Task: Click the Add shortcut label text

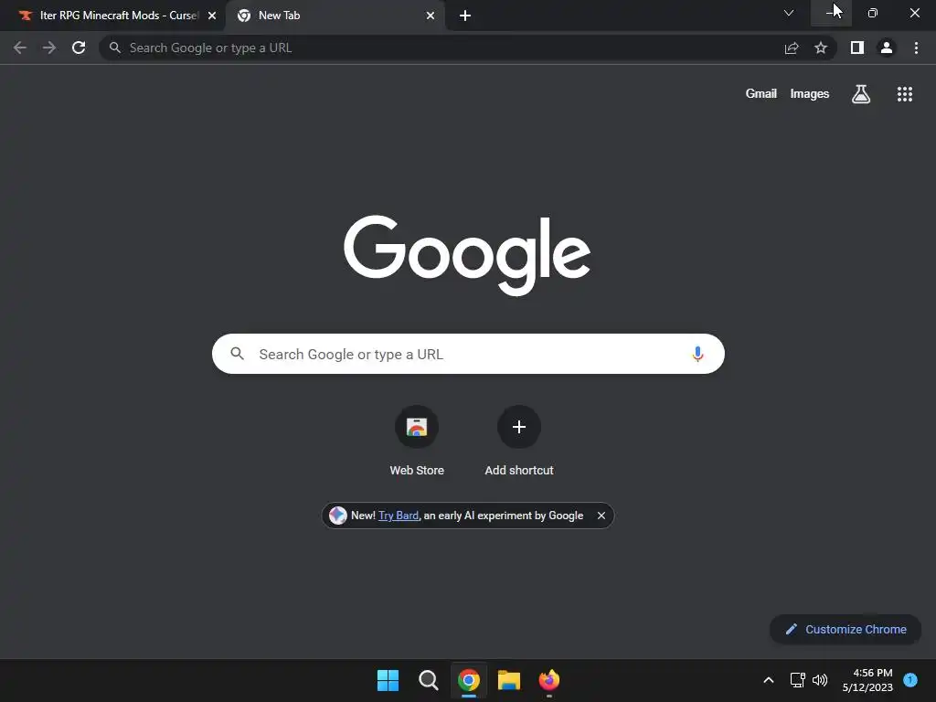Action: (x=519, y=471)
